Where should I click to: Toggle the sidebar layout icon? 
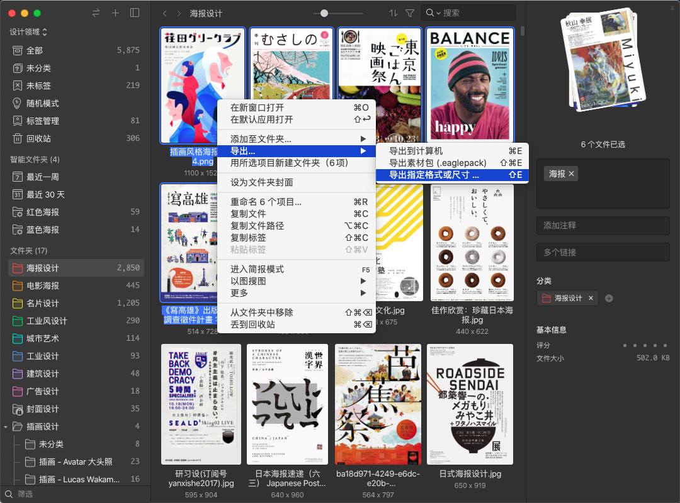click(135, 13)
